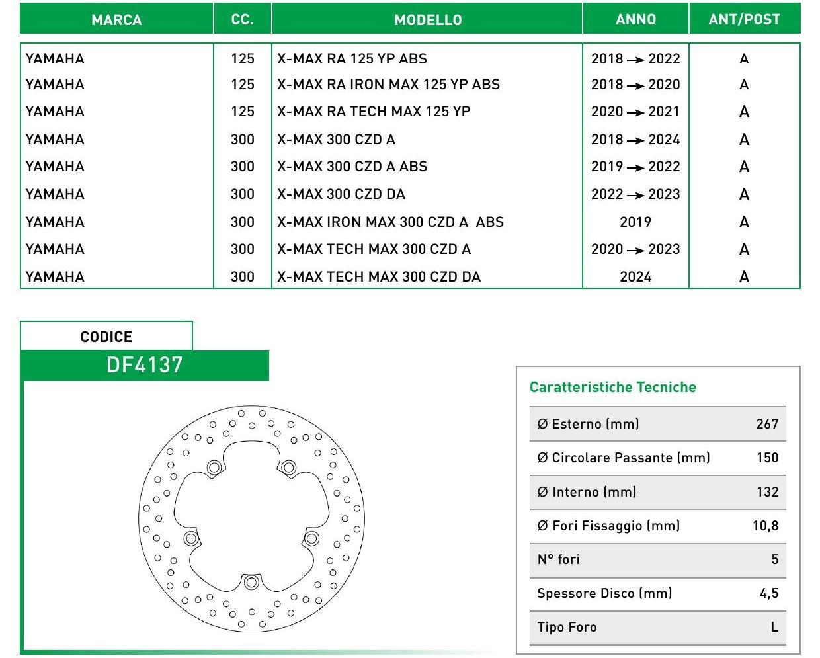820x658 pixels.
Task: Select the MODELLO column header
Action: click(427, 19)
